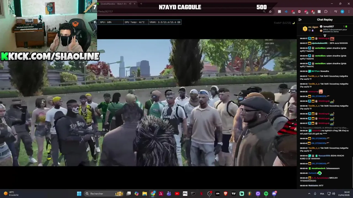Open the page zoom indicator

click(x=264, y=12)
